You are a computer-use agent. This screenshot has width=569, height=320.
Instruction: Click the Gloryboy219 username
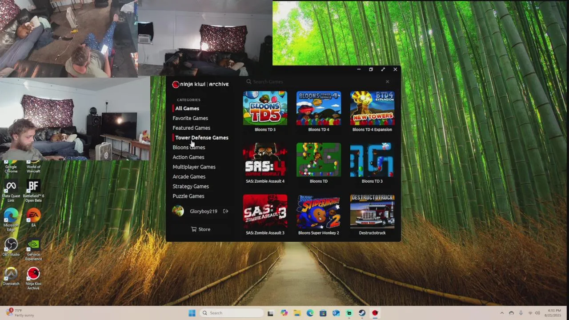click(204, 212)
